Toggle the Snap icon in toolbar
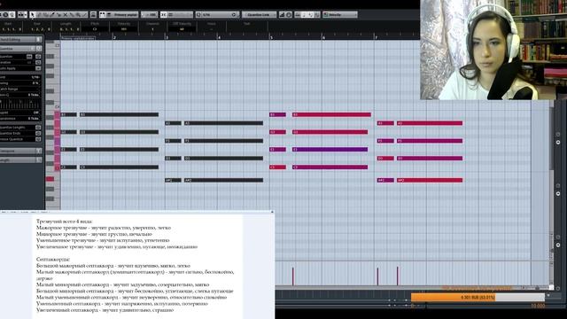The width and height of the screenshot is (567, 319). click(x=163, y=15)
